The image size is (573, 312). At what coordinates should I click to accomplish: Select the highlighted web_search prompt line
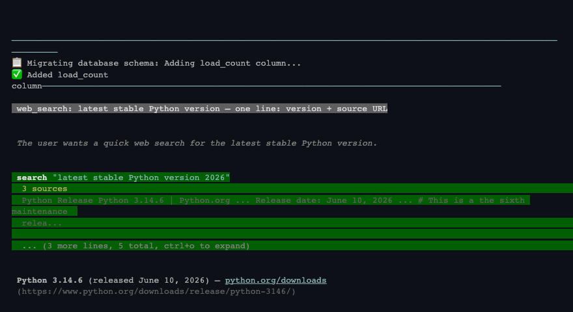pyautogui.click(x=199, y=109)
